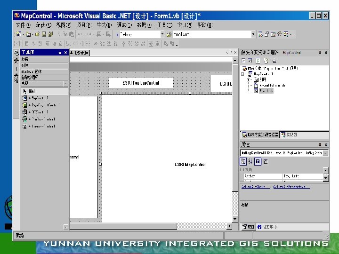The image size is (339, 254).
Task: Select the ESRI ToolbarControl on the form
Action: tap(141, 83)
